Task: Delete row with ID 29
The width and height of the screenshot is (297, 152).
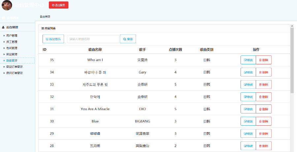Action: [x=264, y=134]
